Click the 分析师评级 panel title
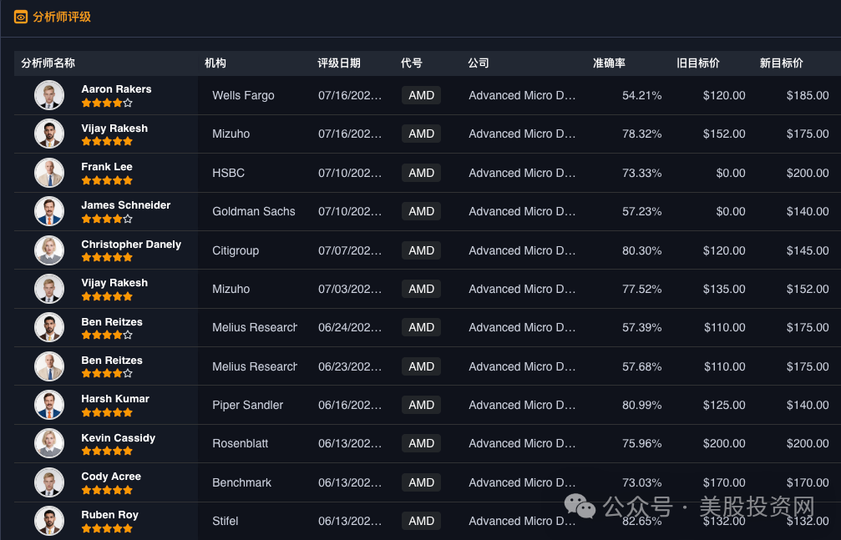 (62, 18)
